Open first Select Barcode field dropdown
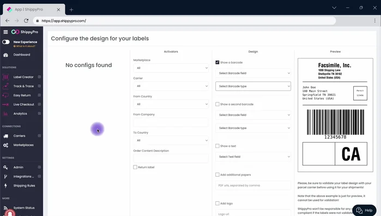Screen dimensions: 381x216 [x=253, y=73]
